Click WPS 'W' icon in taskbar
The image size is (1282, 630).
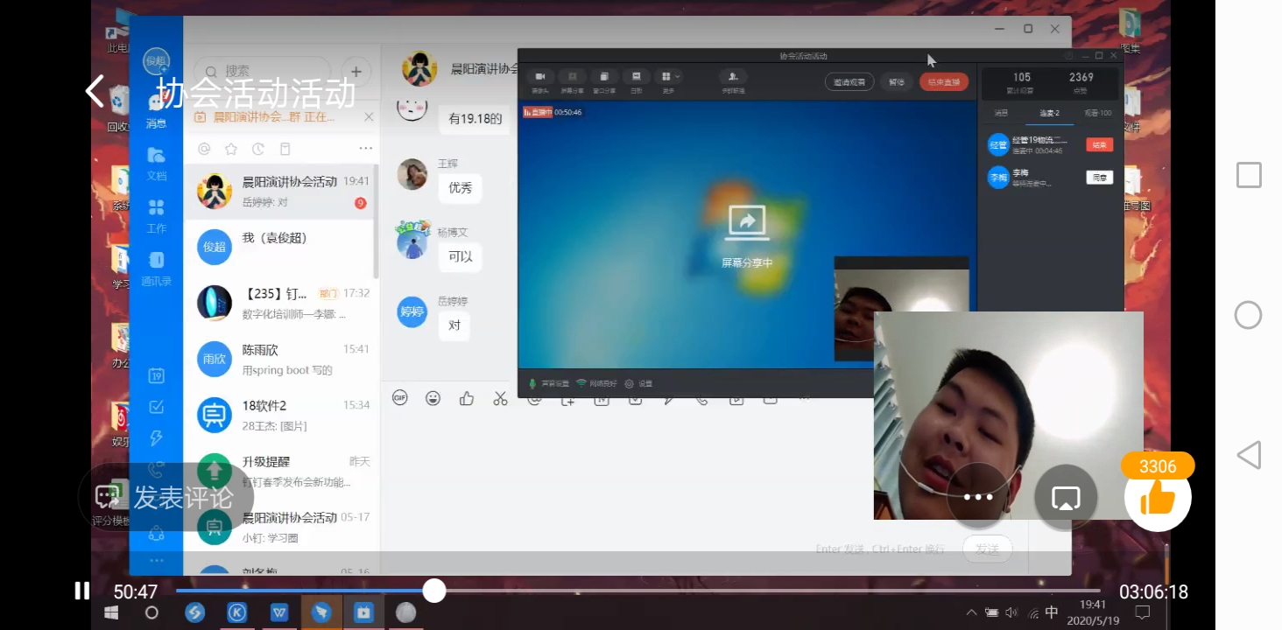279,612
